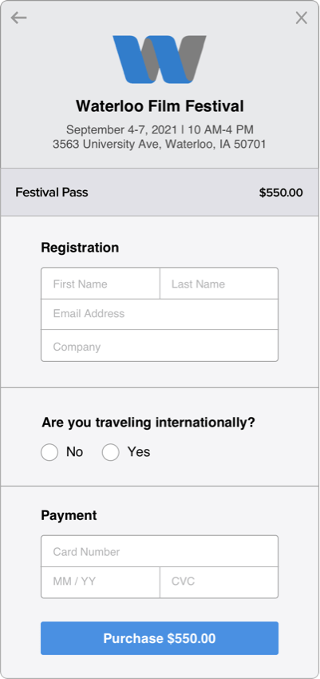320x679 pixels.
Task: Select the No radio button
Action: 49,452
